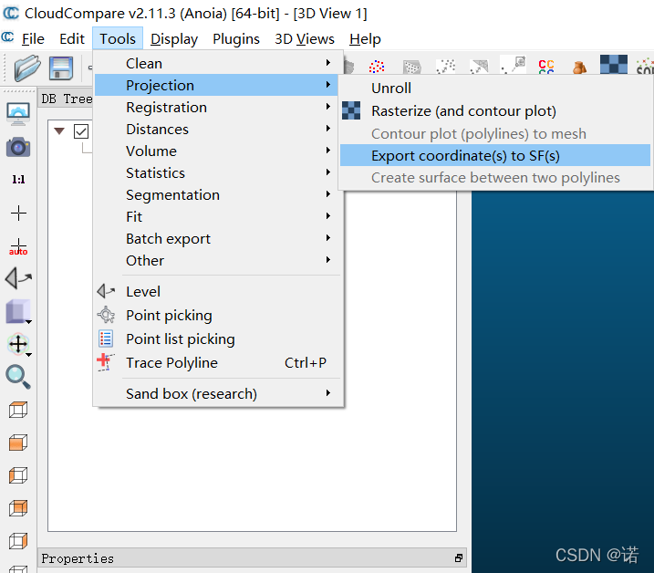
Task: Expand the Other submenu
Action: (x=218, y=260)
